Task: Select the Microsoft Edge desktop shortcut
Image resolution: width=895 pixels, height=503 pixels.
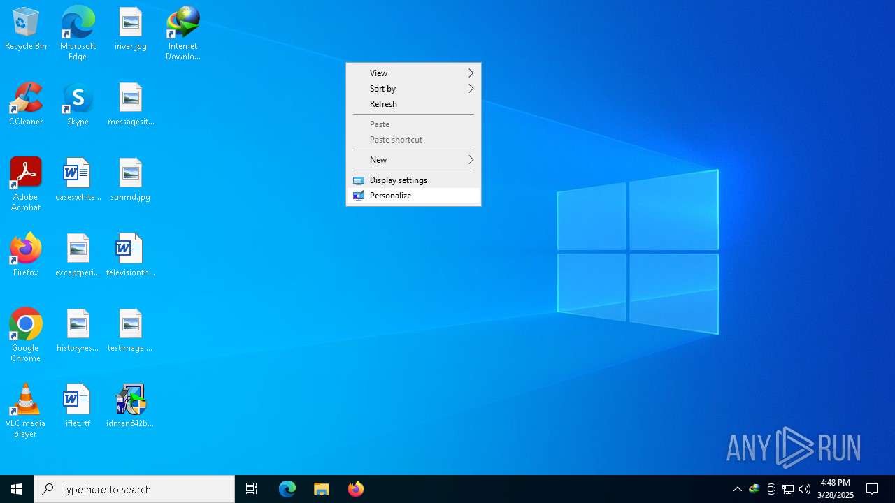Action: tap(78, 34)
